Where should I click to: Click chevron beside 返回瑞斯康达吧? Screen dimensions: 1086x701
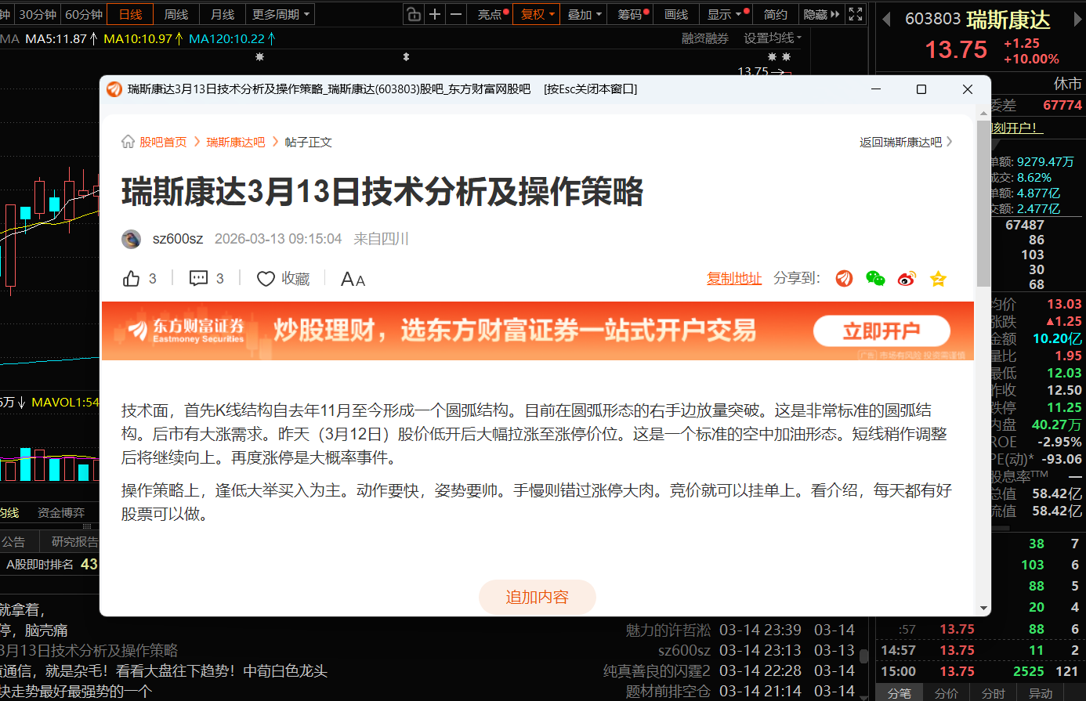point(950,142)
